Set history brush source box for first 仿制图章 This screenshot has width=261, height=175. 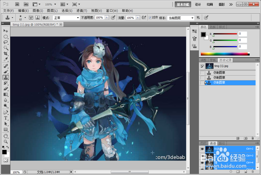(202, 73)
